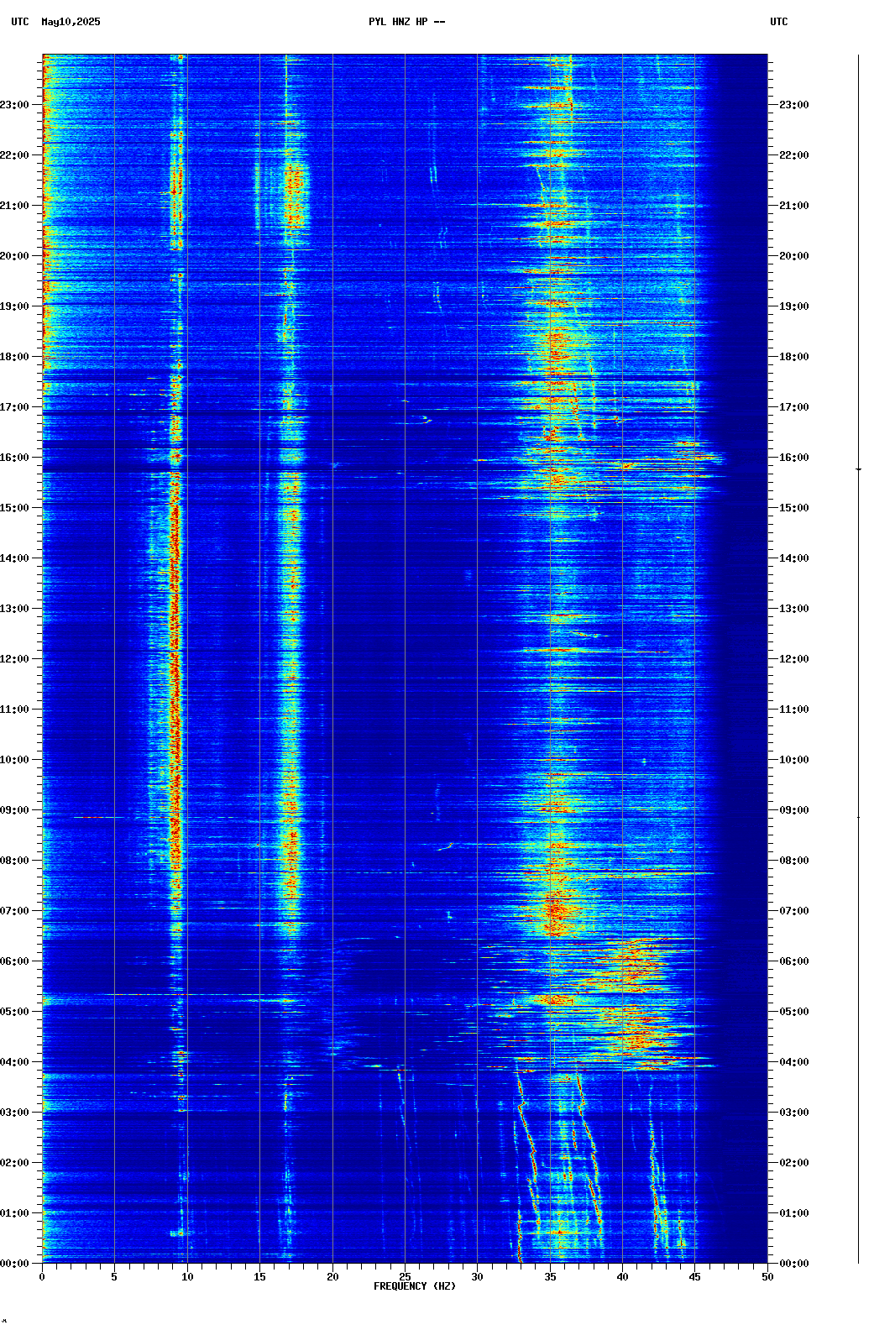Click right axis time label 19:00
The width and height of the screenshot is (895, 1330).
pos(794,306)
